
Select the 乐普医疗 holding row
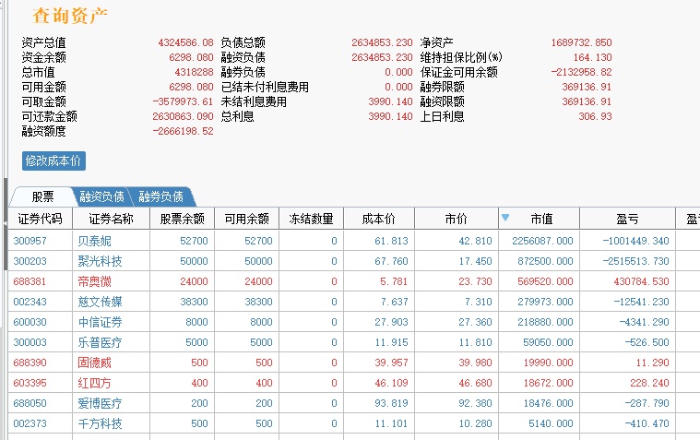[100, 342]
